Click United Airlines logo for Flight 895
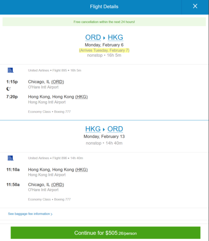Image resolution: width=209 pixels, height=241 pixels. [11, 70]
